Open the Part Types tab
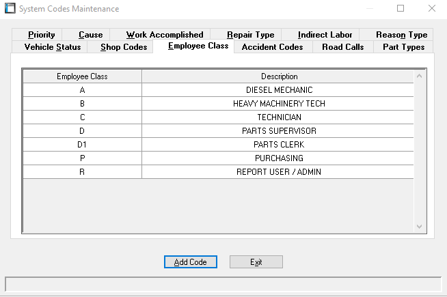The image size is (447, 297). (403, 47)
